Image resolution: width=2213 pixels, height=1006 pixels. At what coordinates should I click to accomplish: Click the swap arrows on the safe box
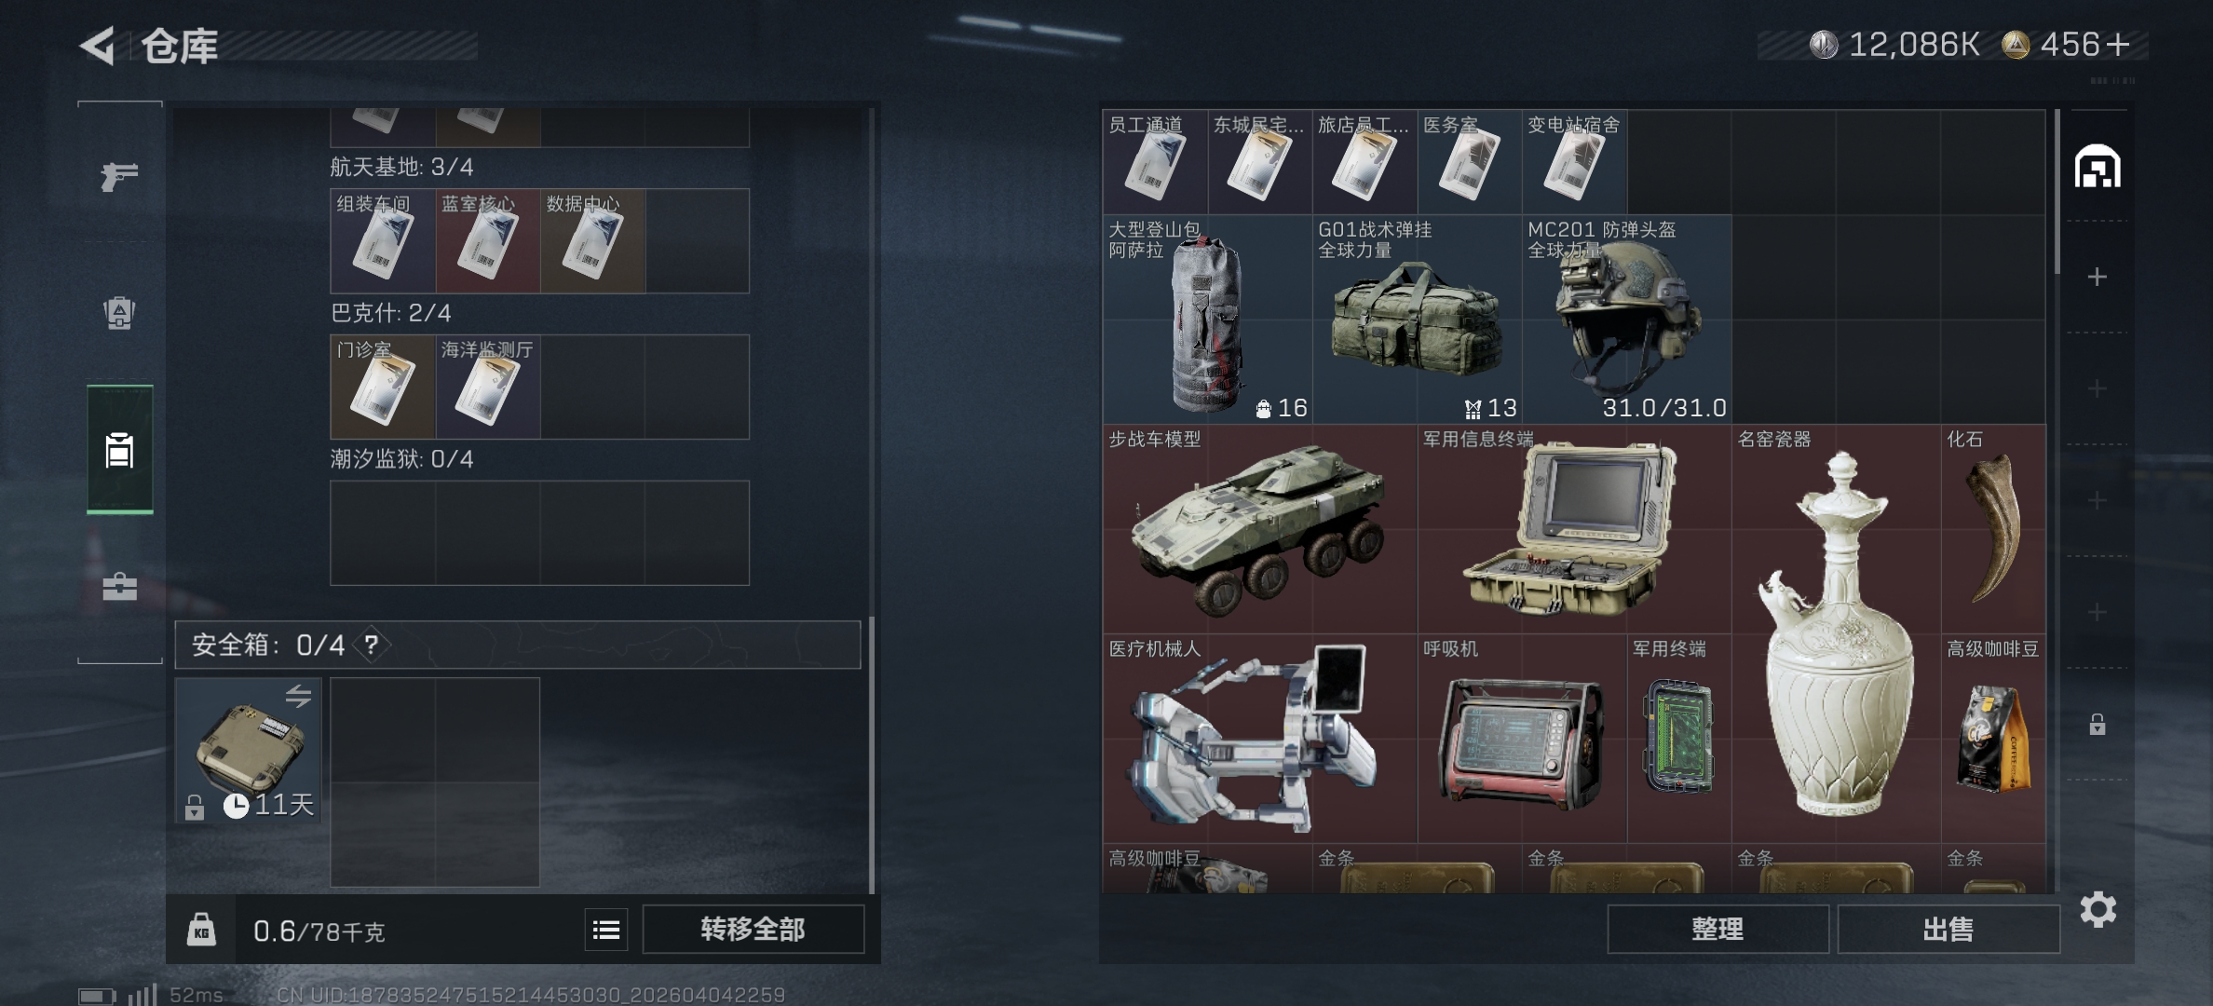pos(298,696)
